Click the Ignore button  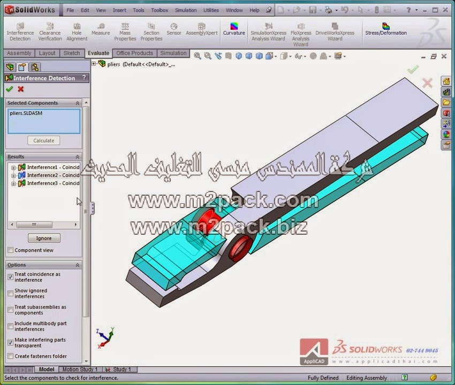click(x=44, y=238)
